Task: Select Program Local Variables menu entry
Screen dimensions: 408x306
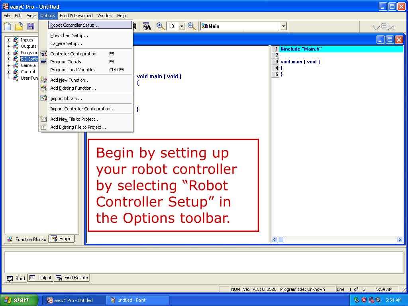Action: 90,70
